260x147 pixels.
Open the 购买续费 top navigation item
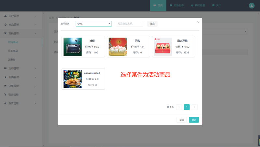point(198,6)
